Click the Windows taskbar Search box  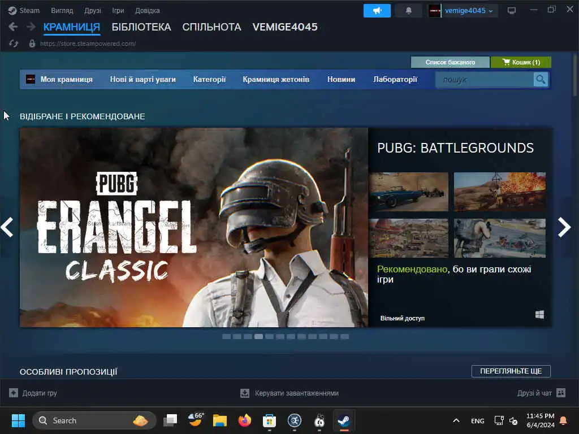point(94,420)
